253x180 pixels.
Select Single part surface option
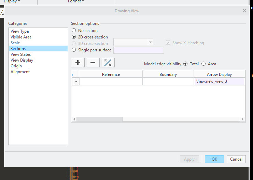74,50
